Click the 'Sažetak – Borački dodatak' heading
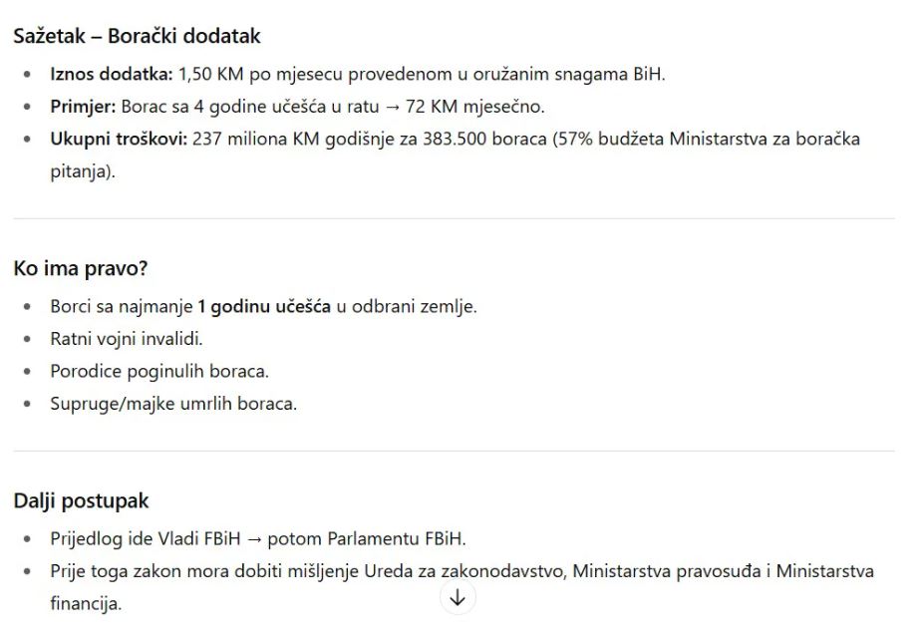 click(x=137, y=36)
